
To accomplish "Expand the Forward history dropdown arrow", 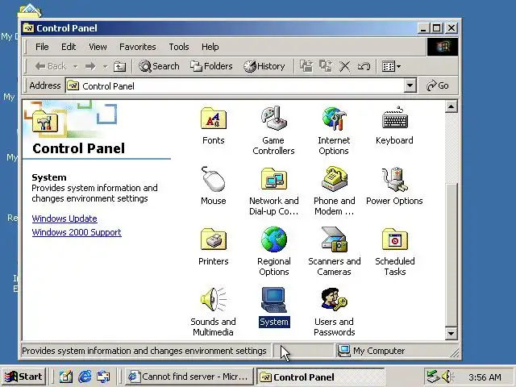I will click(105, 66).
